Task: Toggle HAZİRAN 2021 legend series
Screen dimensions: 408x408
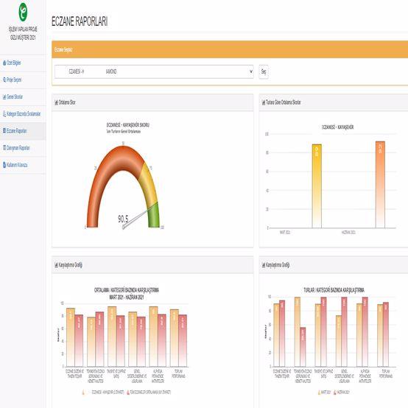Action: [342, 392]
